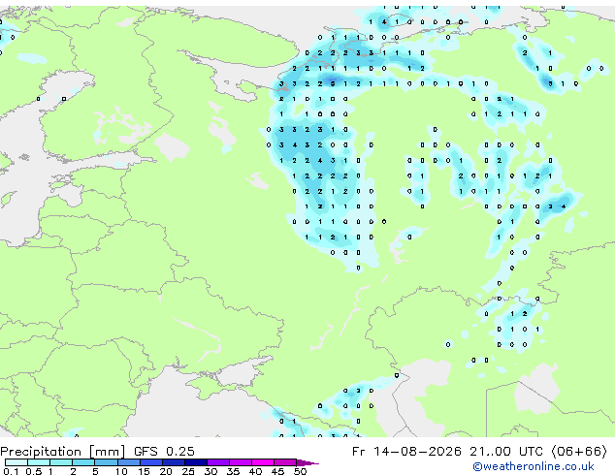Screen dimensions: 615x475
Task: Pick the 5–10 mm legend swatch
Action: point(106,462)
